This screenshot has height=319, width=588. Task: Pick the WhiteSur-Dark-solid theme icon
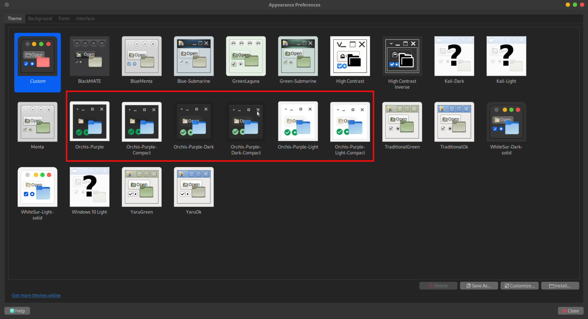pos(506,122)
